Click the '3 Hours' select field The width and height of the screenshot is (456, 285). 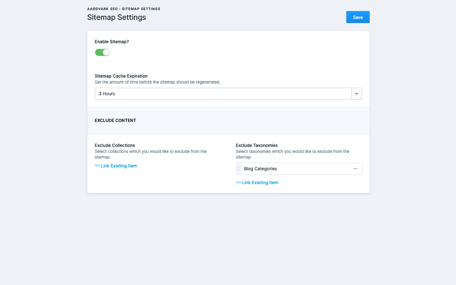tap(223, 94)
